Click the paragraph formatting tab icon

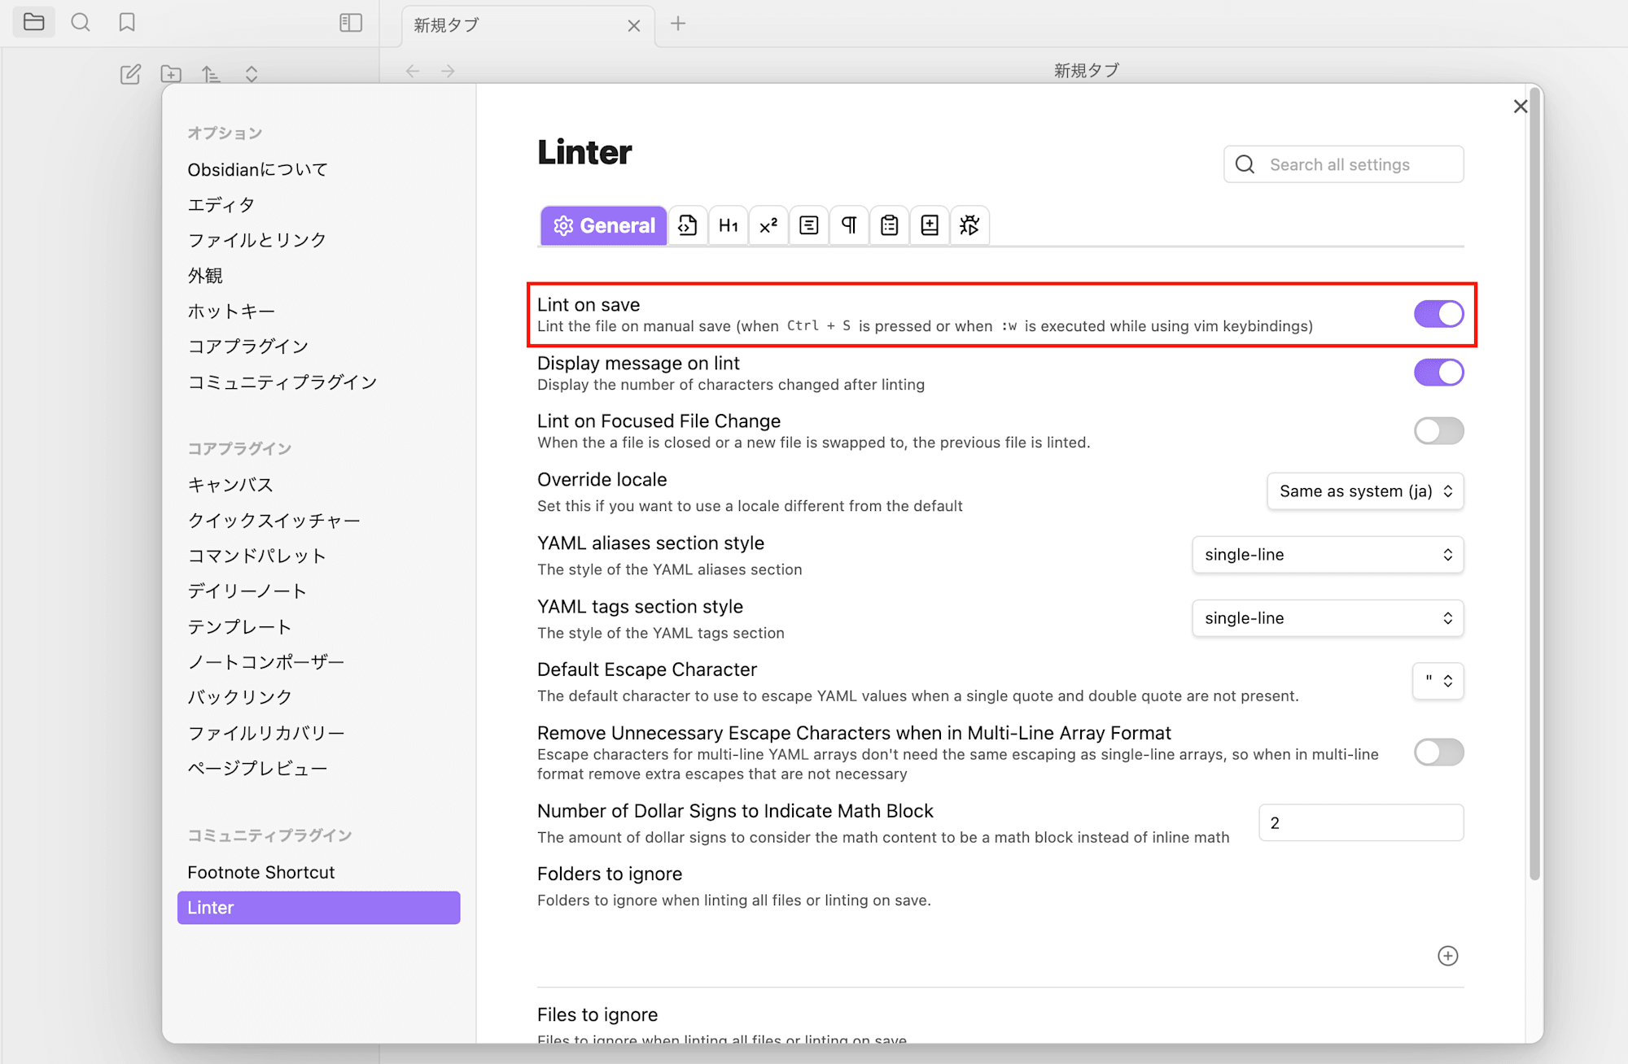coord(848,225)
